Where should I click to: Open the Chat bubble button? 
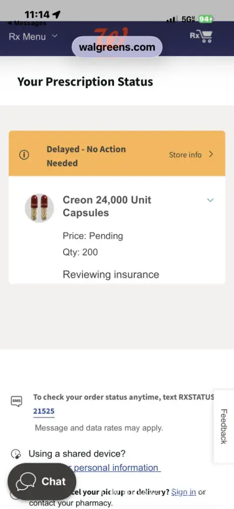pos(42,482)
